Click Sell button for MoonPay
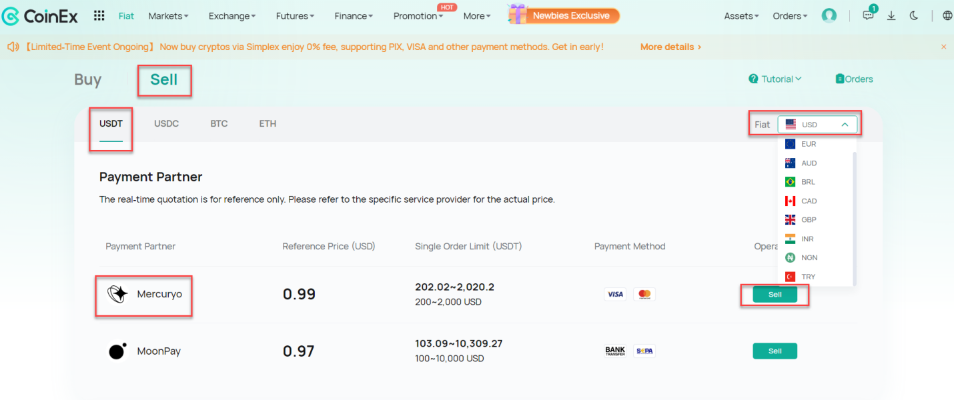 [775, 351]
